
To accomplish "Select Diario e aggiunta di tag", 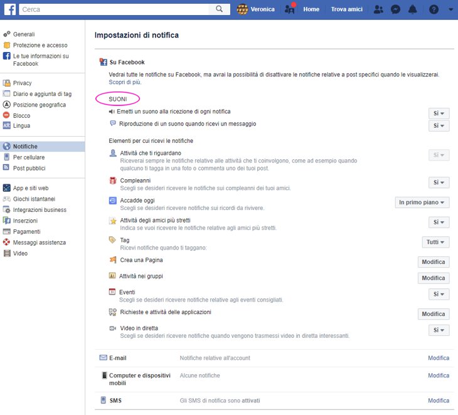I will (x=43, y=93).
